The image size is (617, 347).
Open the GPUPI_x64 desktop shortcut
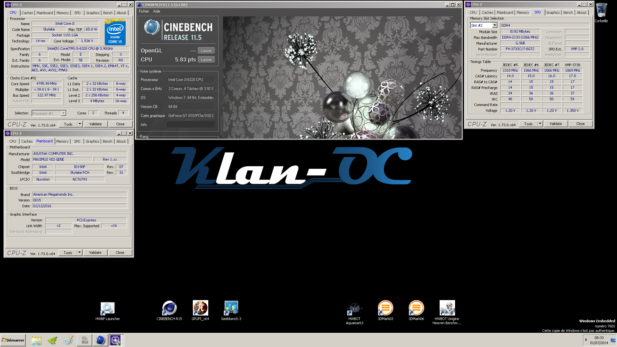click(x=200, y=311)
